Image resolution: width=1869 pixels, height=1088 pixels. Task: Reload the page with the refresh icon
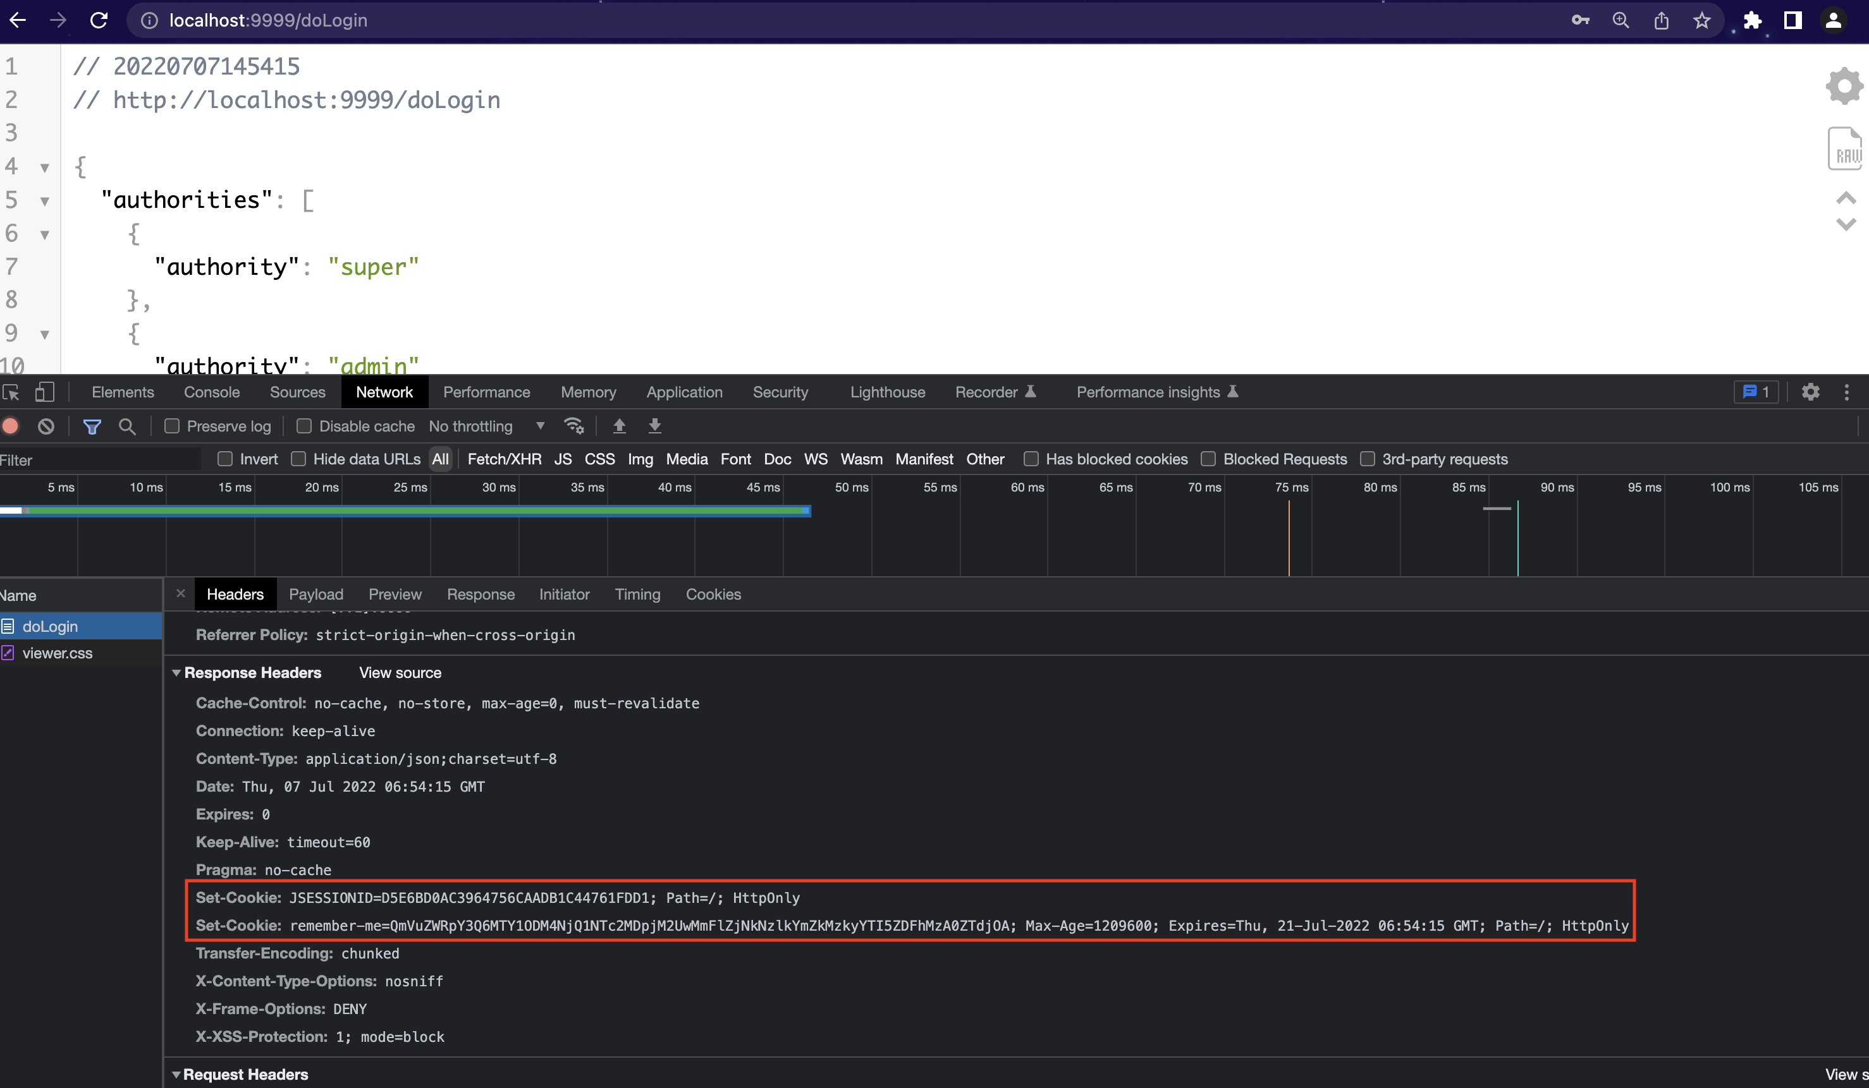click(x=99, y=20)
